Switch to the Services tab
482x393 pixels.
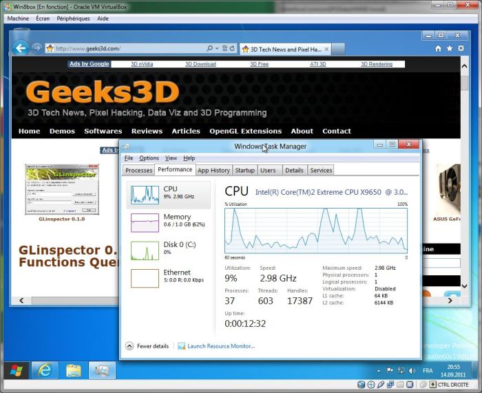click(x=321, y=170)
